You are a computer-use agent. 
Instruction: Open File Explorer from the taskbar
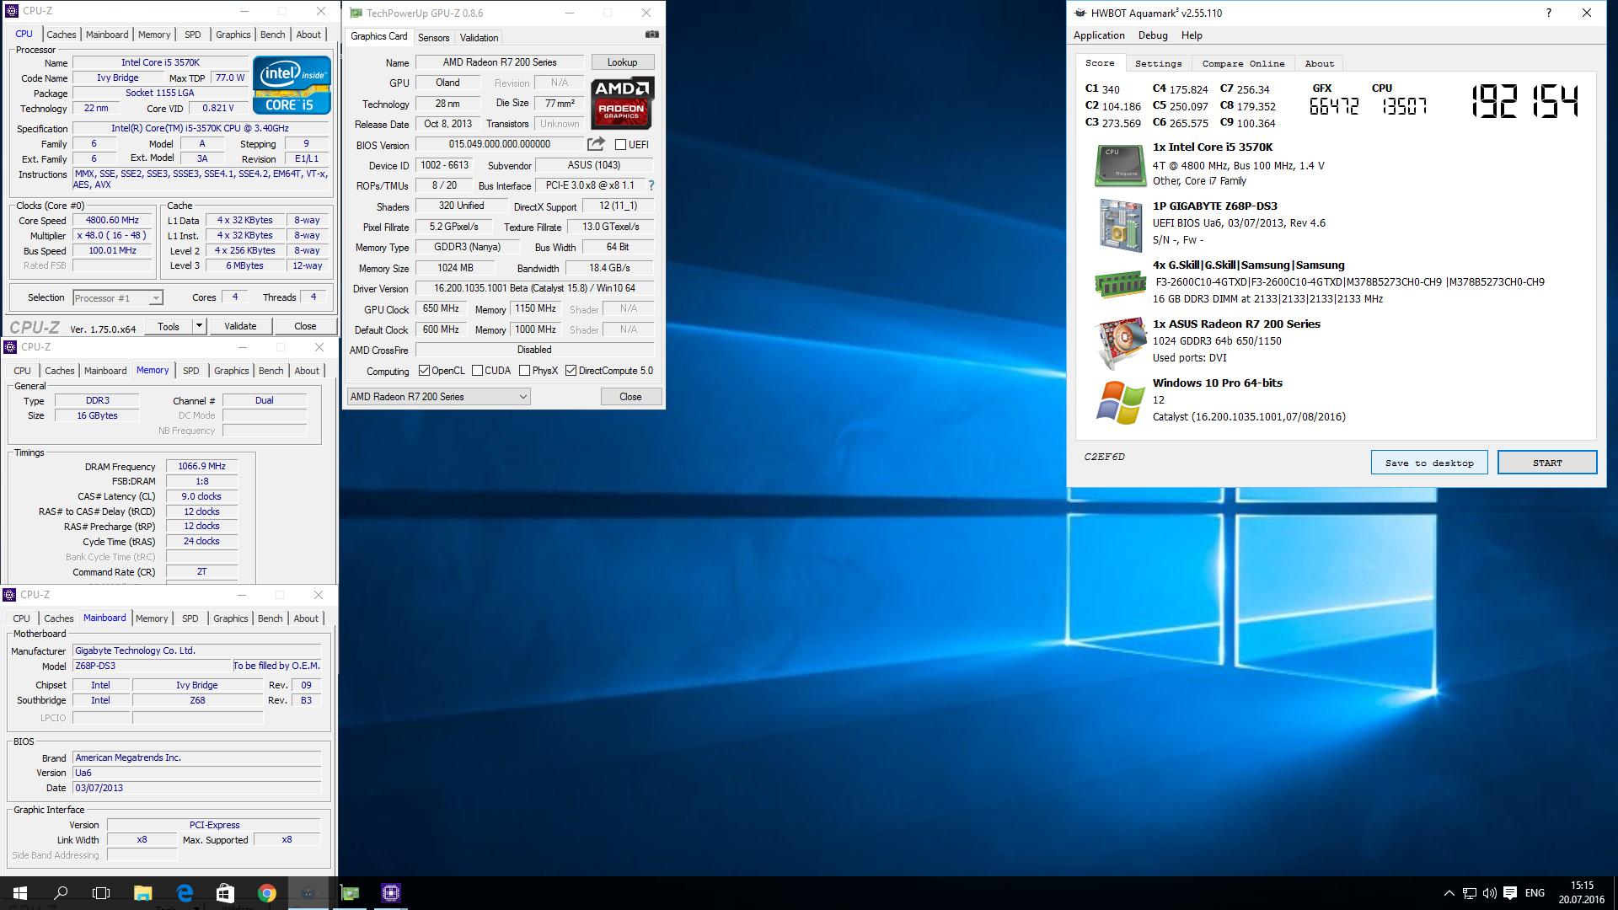pyautogui.click(x=142, y=893)
